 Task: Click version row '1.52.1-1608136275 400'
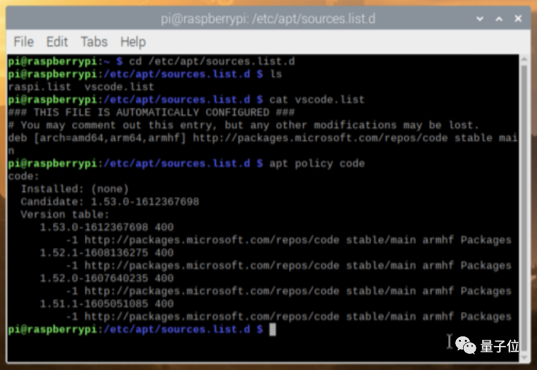click(106, 253)
